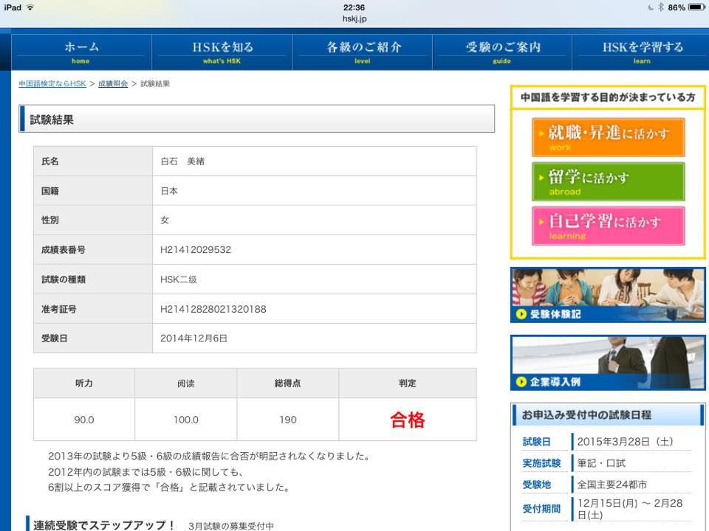Screen dimensions: 709x531
Task: Click the 総得点 column header
Action: [x=287, y=383]
